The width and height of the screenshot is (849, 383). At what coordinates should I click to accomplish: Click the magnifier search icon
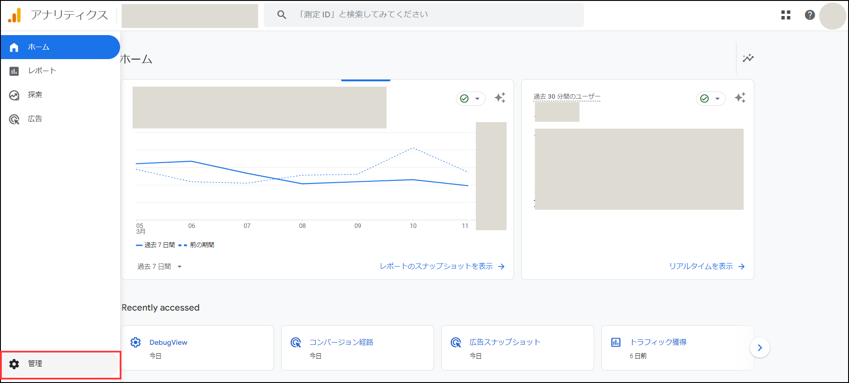(x=282, y=15)
